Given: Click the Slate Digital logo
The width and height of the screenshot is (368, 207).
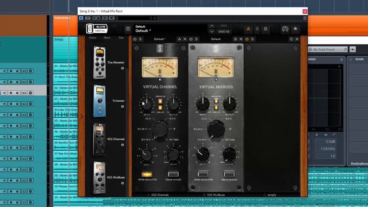Looking at the screenshot, I should (97, 29).
